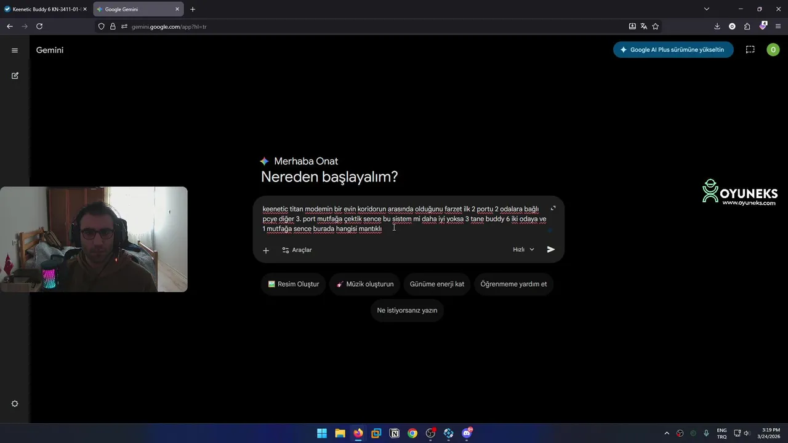Viewport: 788px width, 443px height.
Task: Click the install web app icon in address bar
Action: click(632, 26)
